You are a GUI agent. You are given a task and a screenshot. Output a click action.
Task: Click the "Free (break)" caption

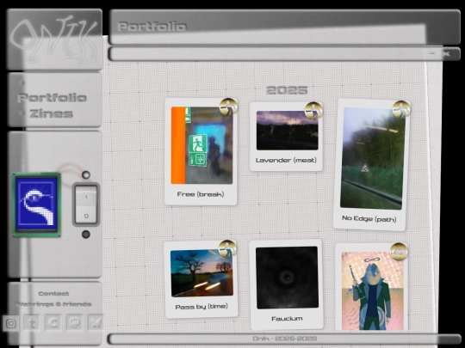point(201,194)
